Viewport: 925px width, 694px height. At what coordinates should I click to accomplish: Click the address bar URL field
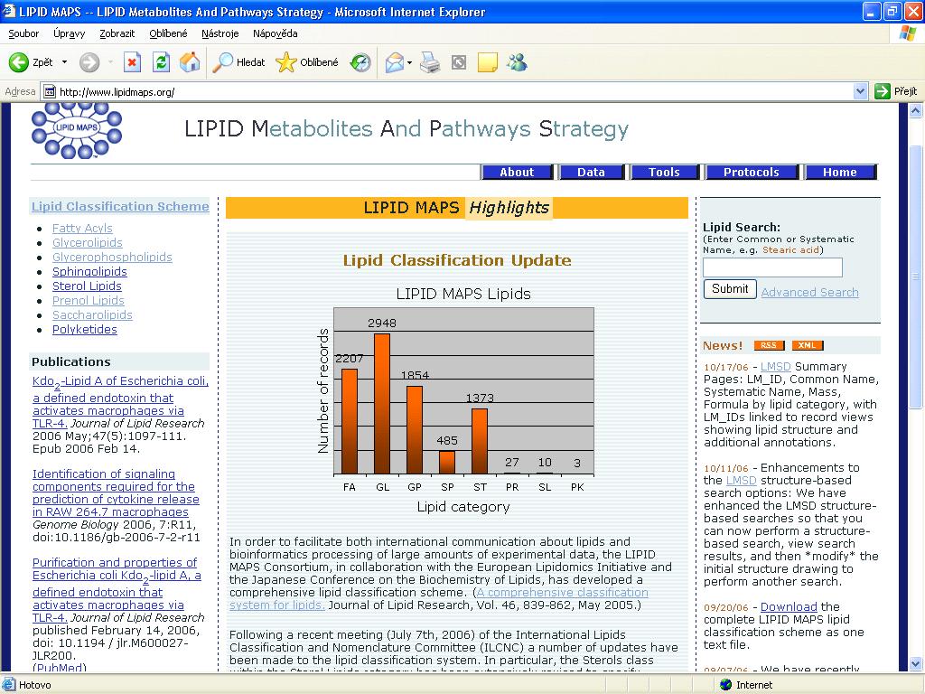(454, 91)
